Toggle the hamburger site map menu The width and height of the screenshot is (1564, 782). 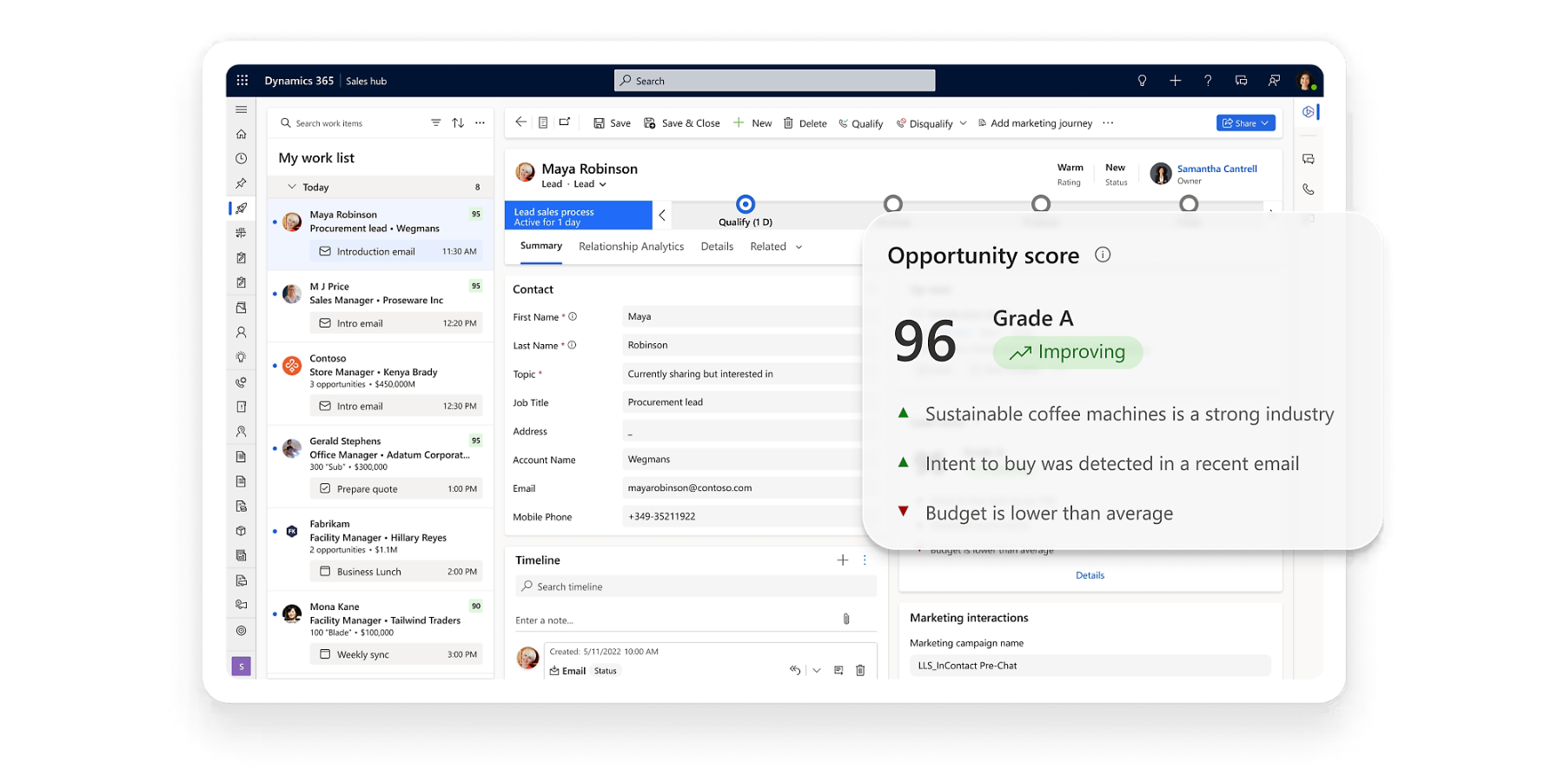(241, 109)
